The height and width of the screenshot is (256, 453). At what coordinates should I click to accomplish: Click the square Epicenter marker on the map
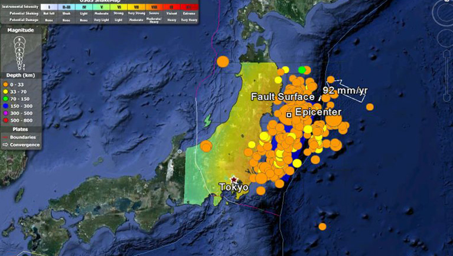(289, 114)
